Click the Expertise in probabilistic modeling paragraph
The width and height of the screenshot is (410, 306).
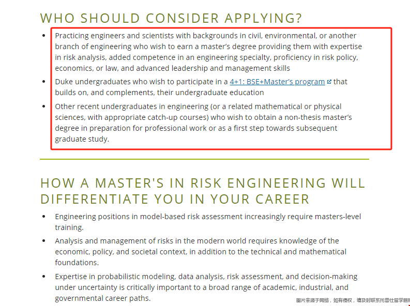point(206,287)
